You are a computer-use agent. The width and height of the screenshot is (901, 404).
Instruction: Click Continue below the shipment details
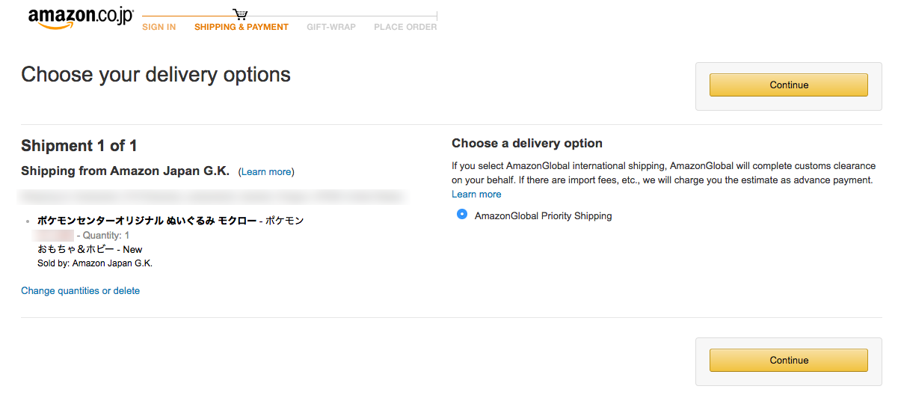coord(789,360)
